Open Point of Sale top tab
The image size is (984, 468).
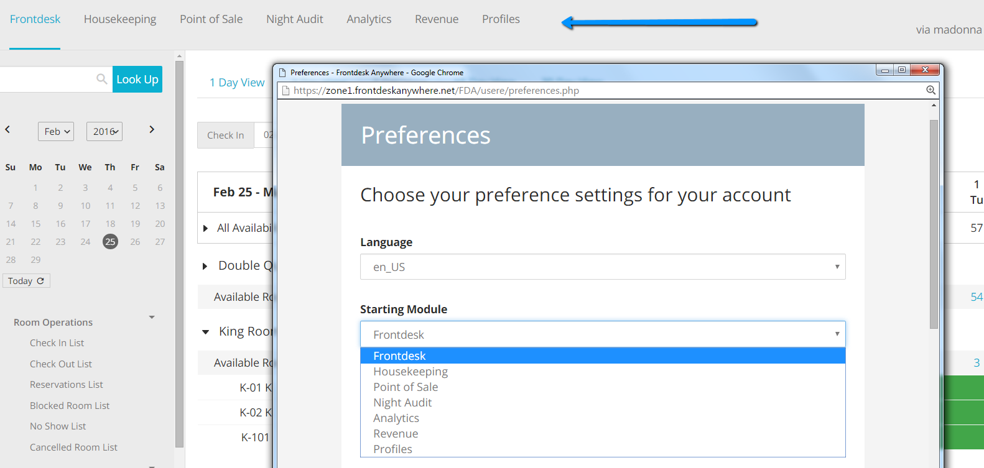coord(211,19)
